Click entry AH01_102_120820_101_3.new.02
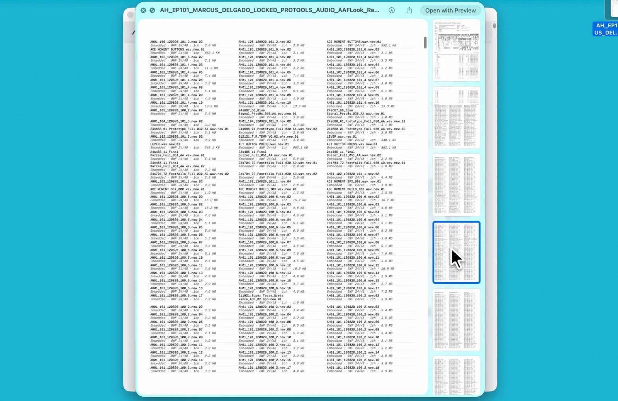618x401 pixels. [x=176, y=136]
